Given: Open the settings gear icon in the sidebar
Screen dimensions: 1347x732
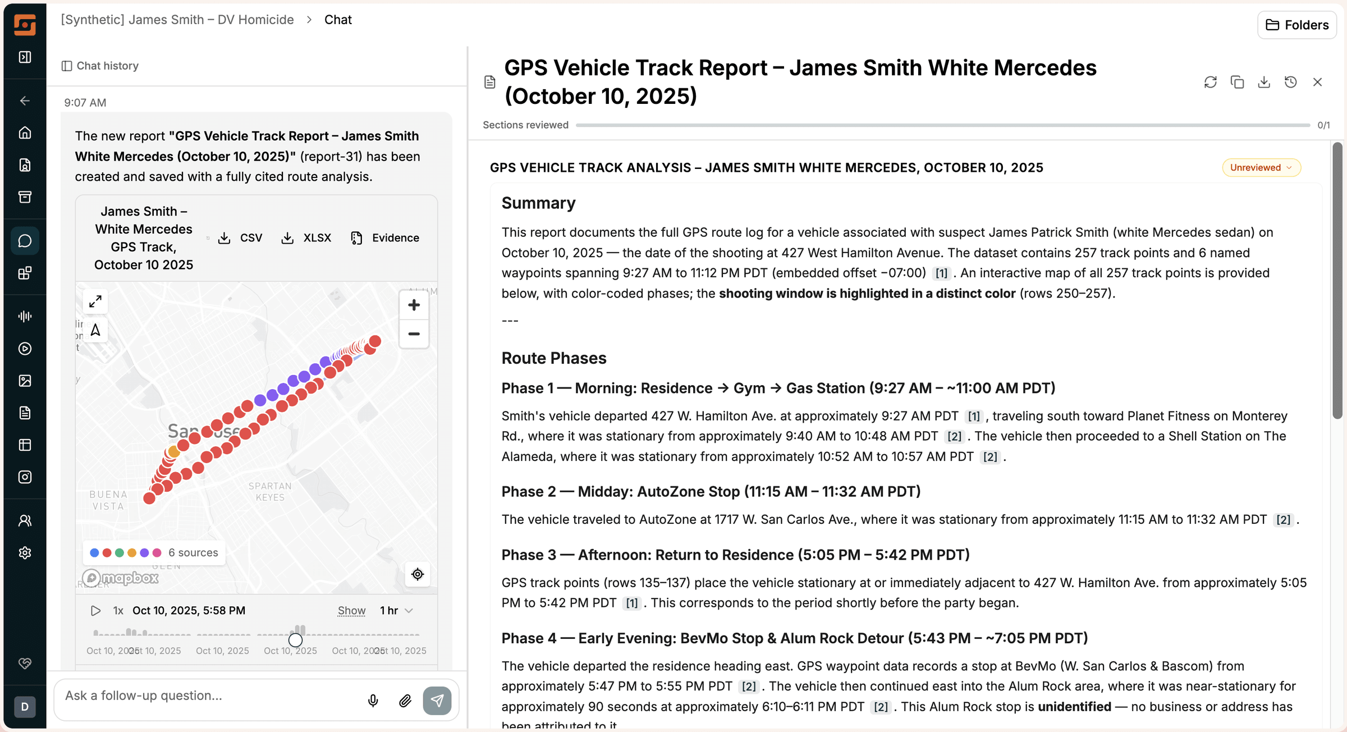Looking at the screenshot, I should tap(25, 553).
